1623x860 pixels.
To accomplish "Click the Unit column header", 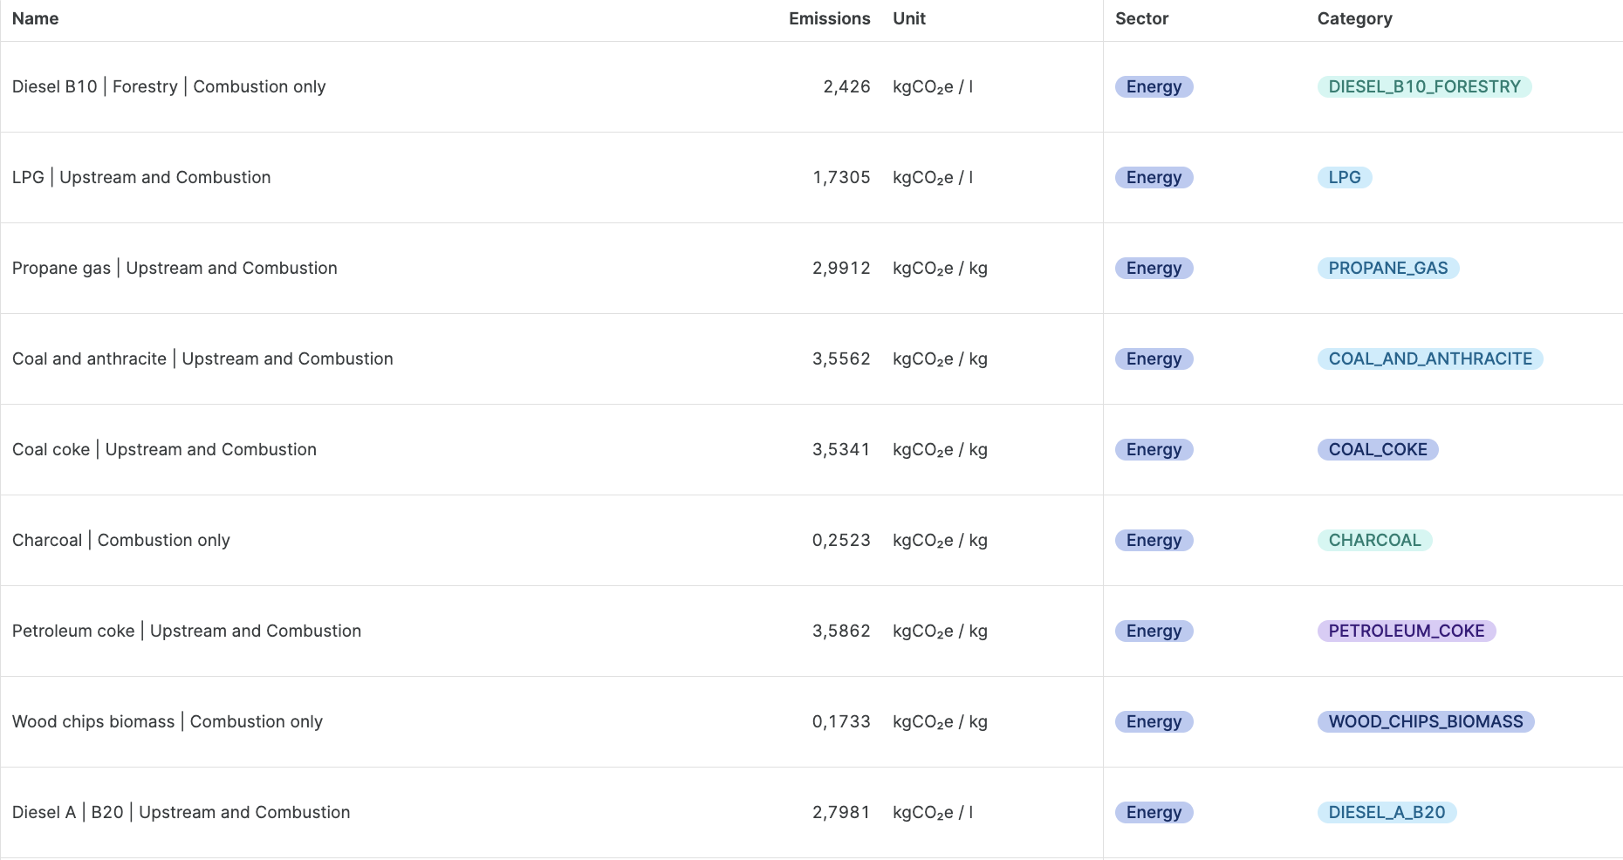I will pyautogui.click(x=908, y=18).
